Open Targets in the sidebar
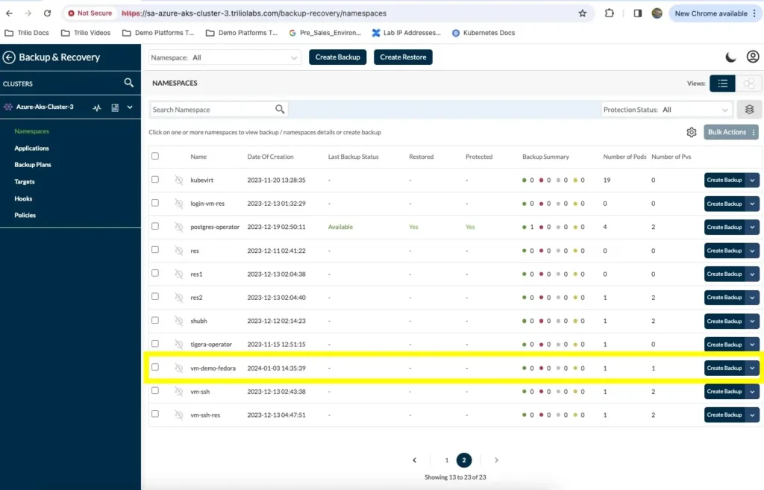The width and height of the screenshot is (764, 490). coord(25,182)
